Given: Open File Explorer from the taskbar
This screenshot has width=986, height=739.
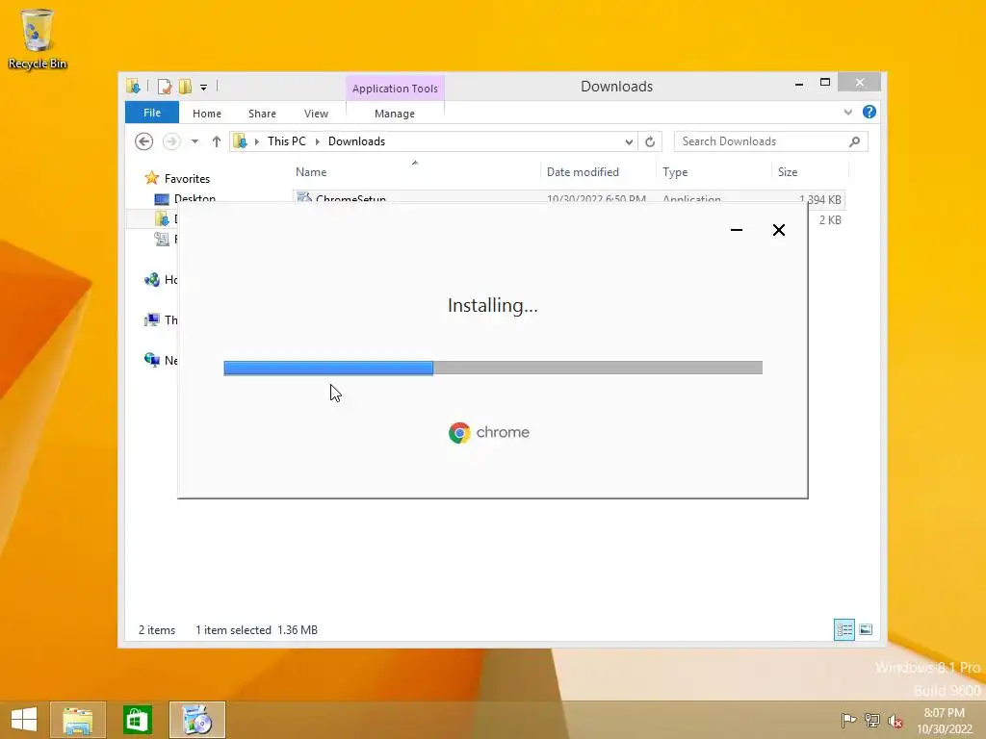Looking at the screenshot, I should pyautogui.click(x=77, y=720).
